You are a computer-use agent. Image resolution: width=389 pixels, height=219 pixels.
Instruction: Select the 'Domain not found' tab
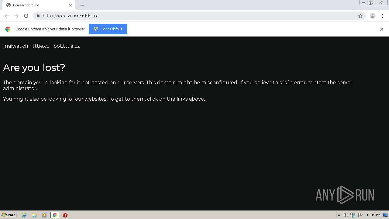(39, 5)
